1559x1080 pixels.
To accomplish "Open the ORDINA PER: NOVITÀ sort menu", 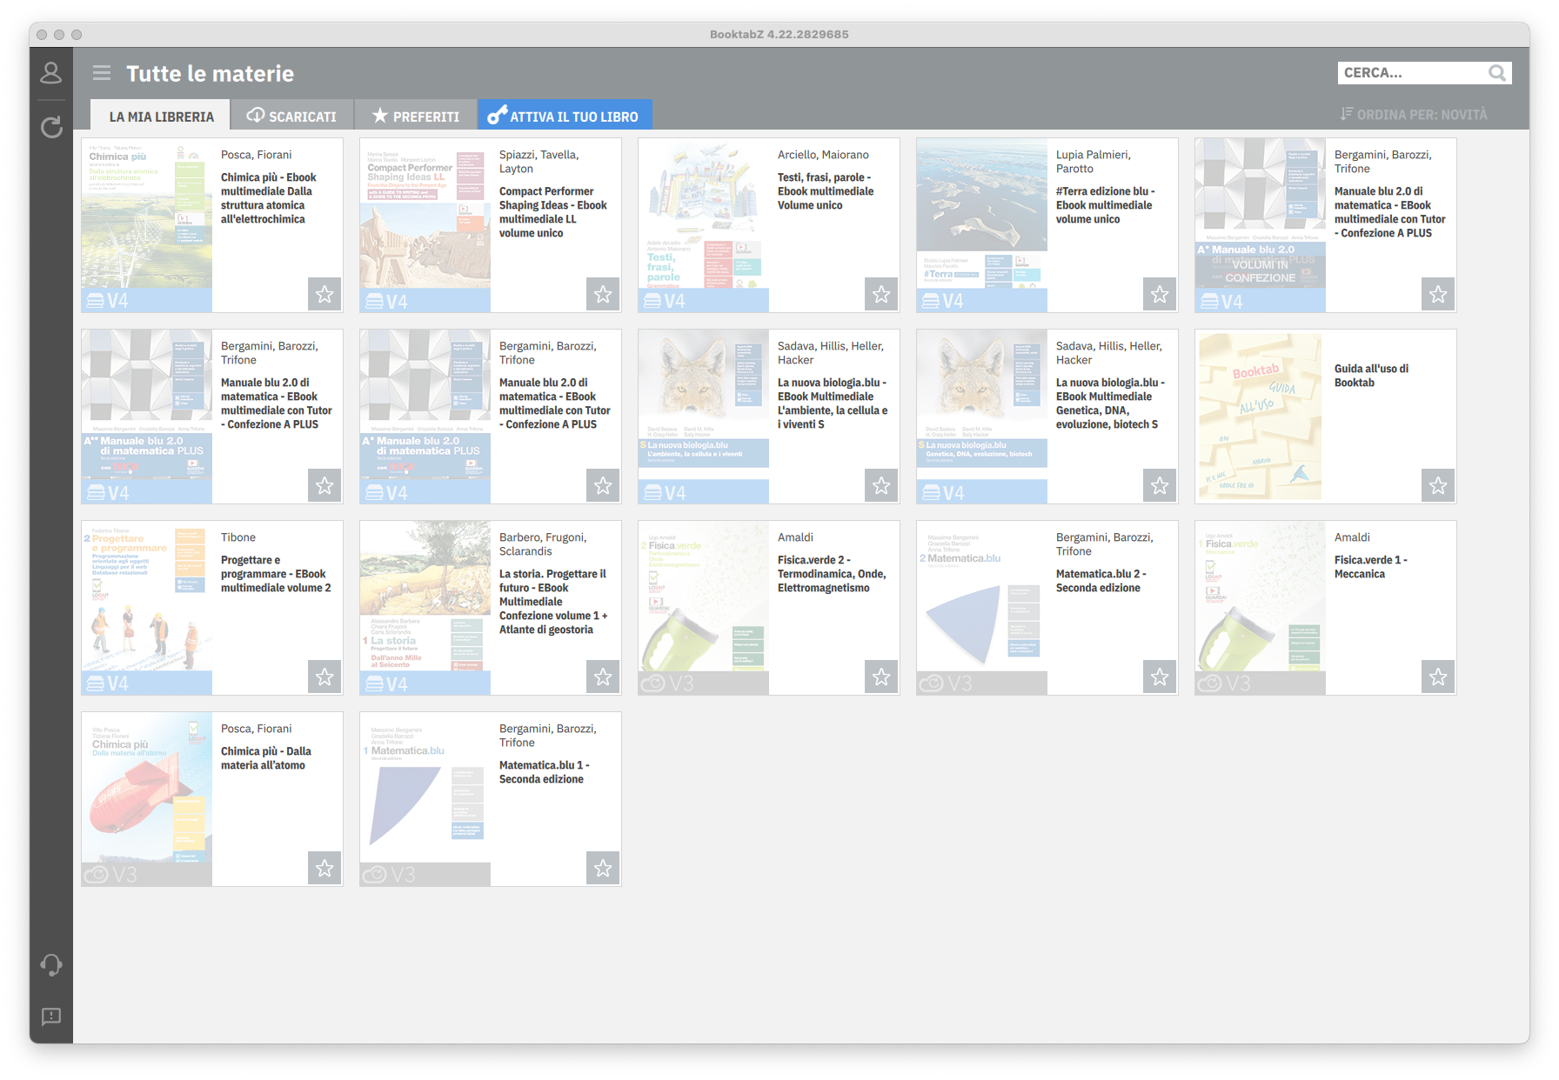I will point(1414,114).
